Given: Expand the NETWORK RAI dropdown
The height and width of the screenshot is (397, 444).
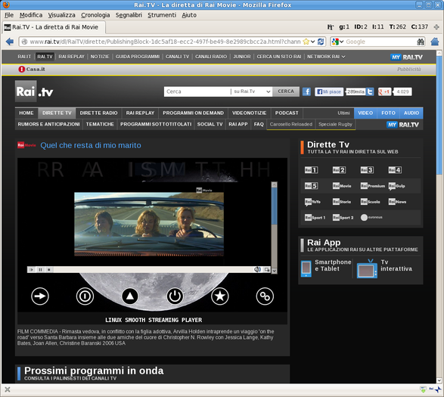Looking at the screenshot, I should click(x=326, y=57).
